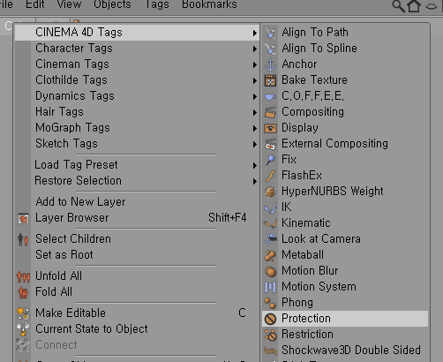The height and width of the screenshot is (362, 443).
Task: Click the Layer Browser icon
Action: coord(23,218)
